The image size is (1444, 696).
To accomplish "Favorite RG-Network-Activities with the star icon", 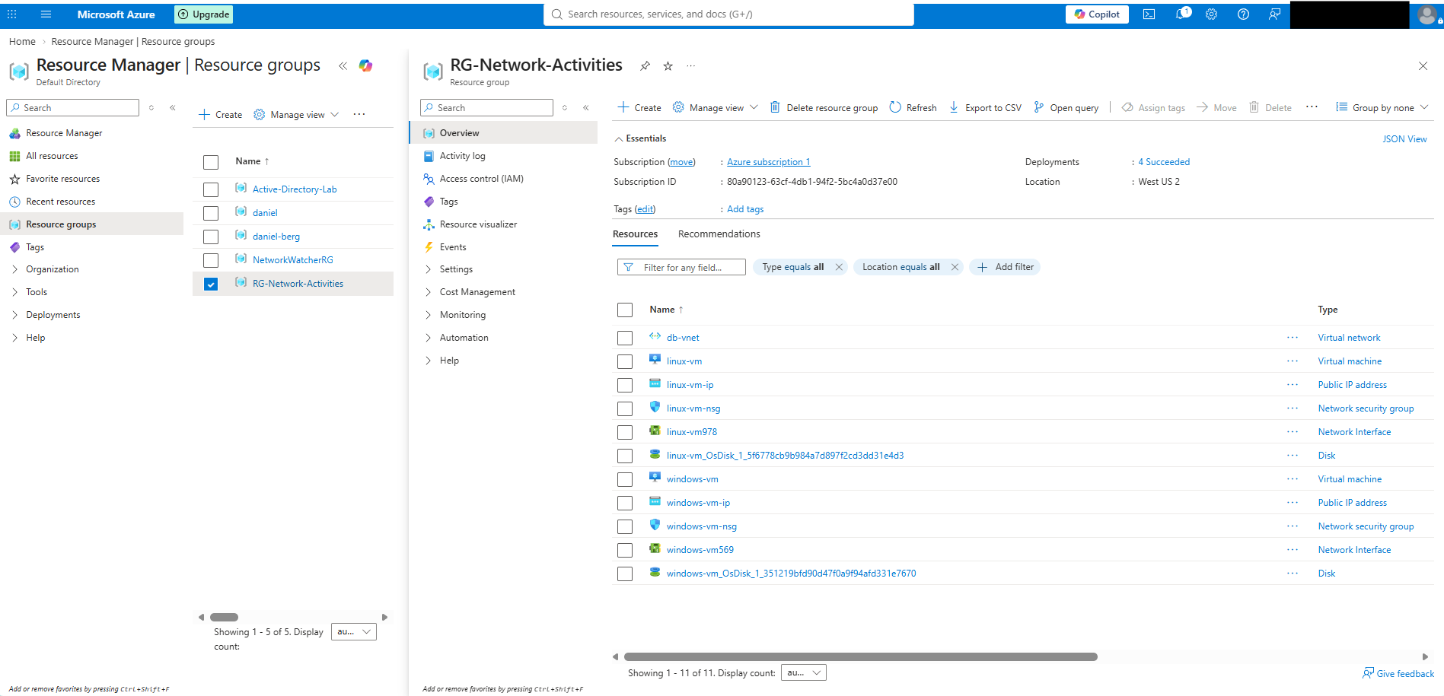I will pos(668,66).
